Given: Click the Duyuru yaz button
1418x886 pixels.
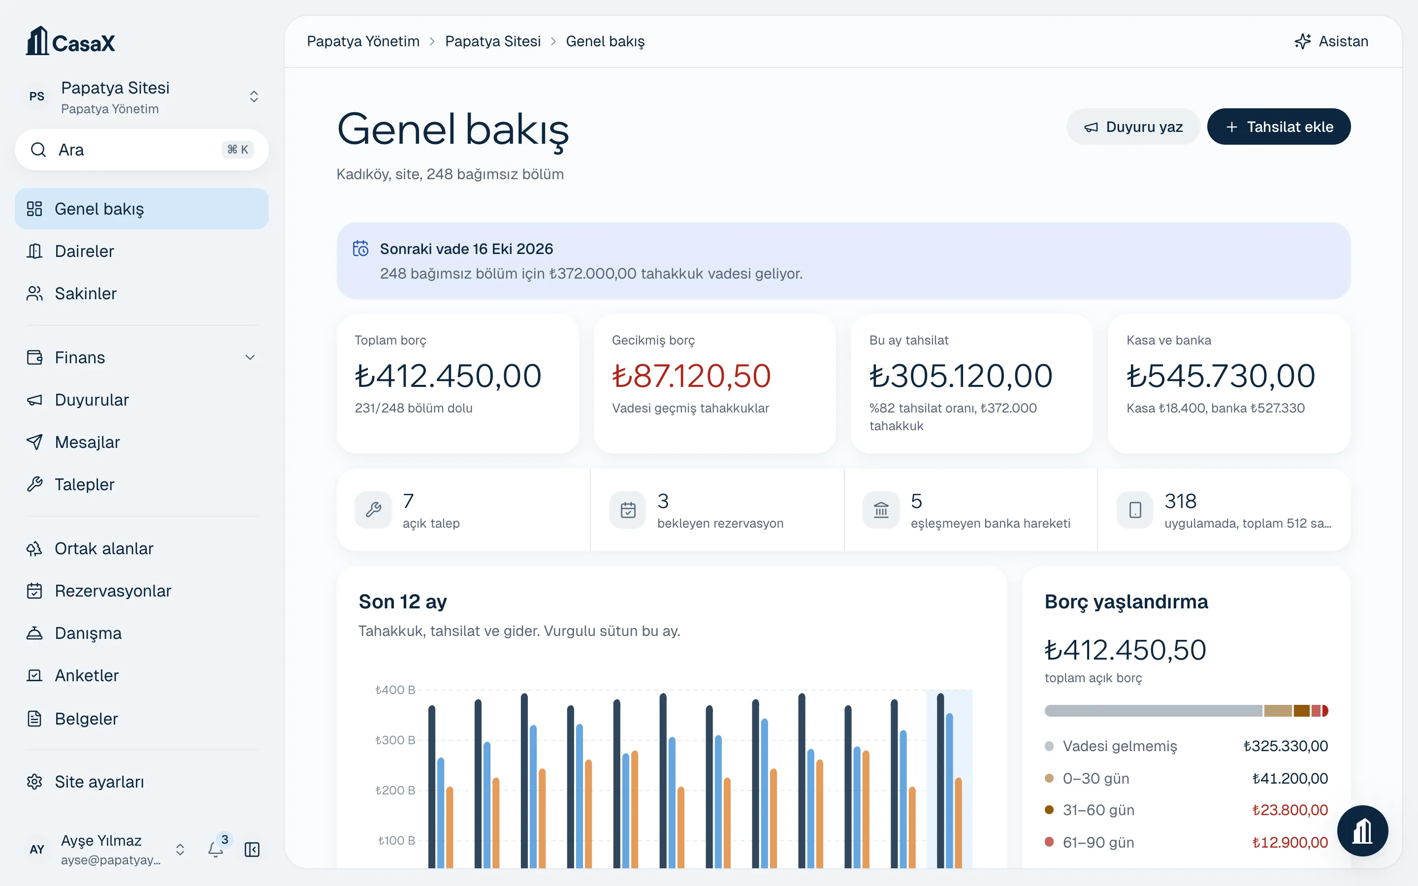Looking at the screenshot, I should coord(1133,127).
